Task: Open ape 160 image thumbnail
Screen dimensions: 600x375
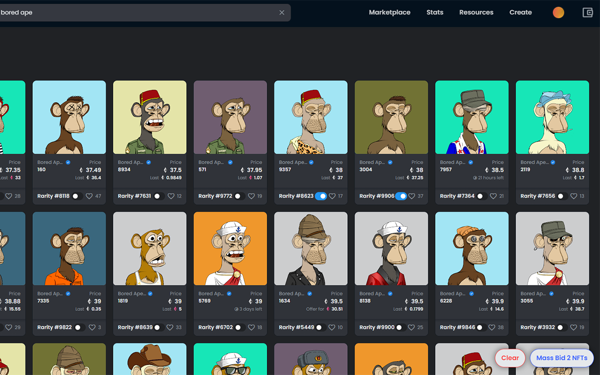Action: coord(69,117)
